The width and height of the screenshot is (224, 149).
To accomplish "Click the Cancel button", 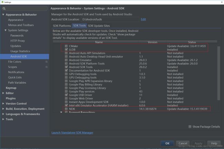I will point(183,143).
